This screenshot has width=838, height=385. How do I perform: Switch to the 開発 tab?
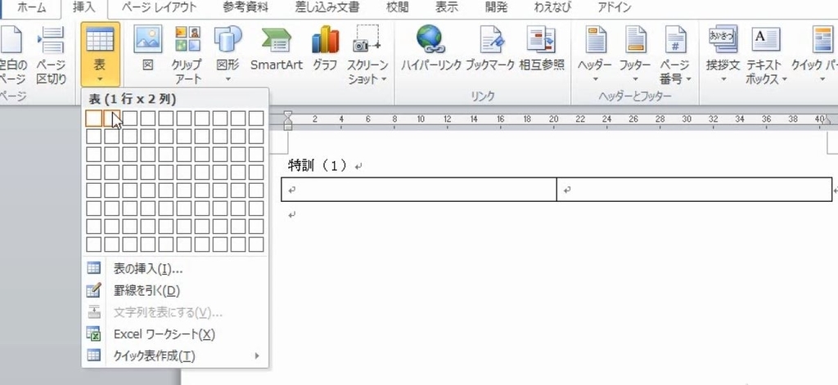coord(496,8)
